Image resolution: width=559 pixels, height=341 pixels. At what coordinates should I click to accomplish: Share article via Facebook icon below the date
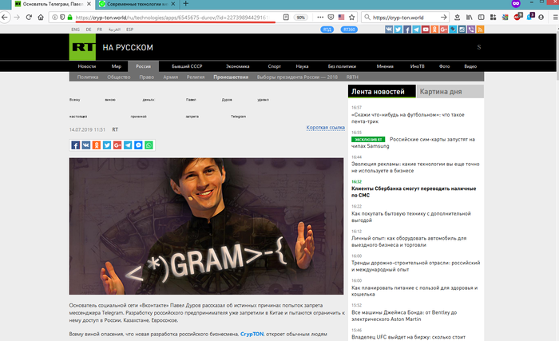click(x=75, y=145)
